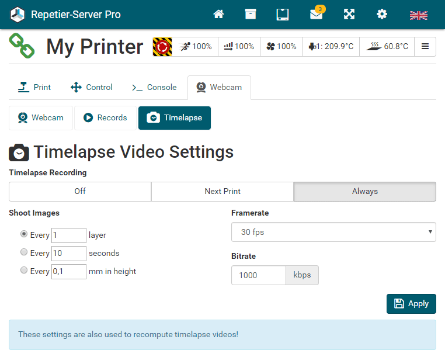The image size is (445, 350).
Task: Select Every seconds radio option
Action: 24,252
